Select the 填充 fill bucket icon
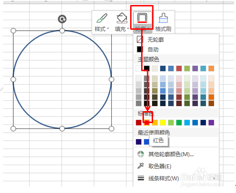 (x=122, y=18)
